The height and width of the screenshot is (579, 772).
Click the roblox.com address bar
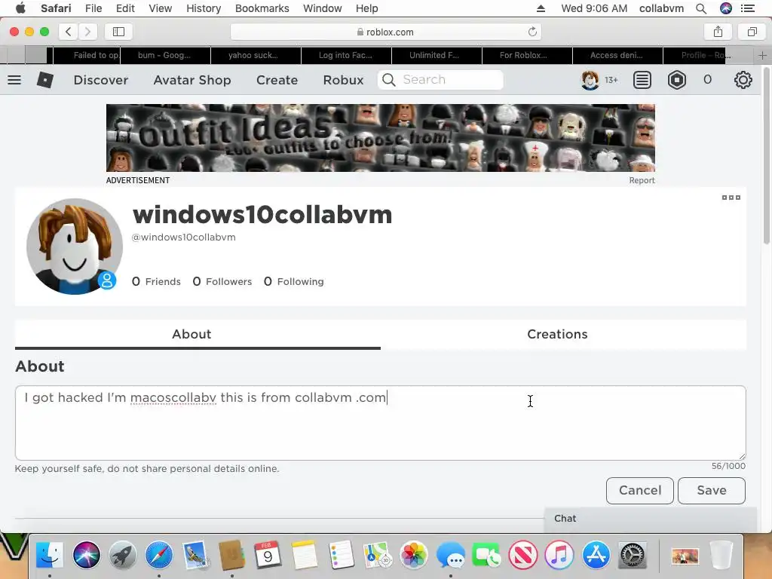(385, 32)
